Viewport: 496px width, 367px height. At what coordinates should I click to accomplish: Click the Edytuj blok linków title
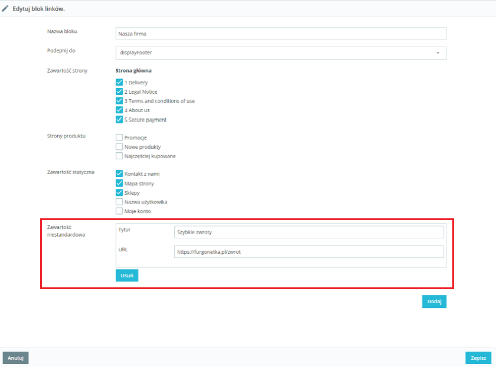click(x=38, y=9)
